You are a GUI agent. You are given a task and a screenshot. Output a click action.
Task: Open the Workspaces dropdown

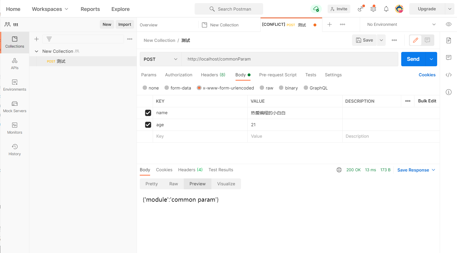coord(50,9)
